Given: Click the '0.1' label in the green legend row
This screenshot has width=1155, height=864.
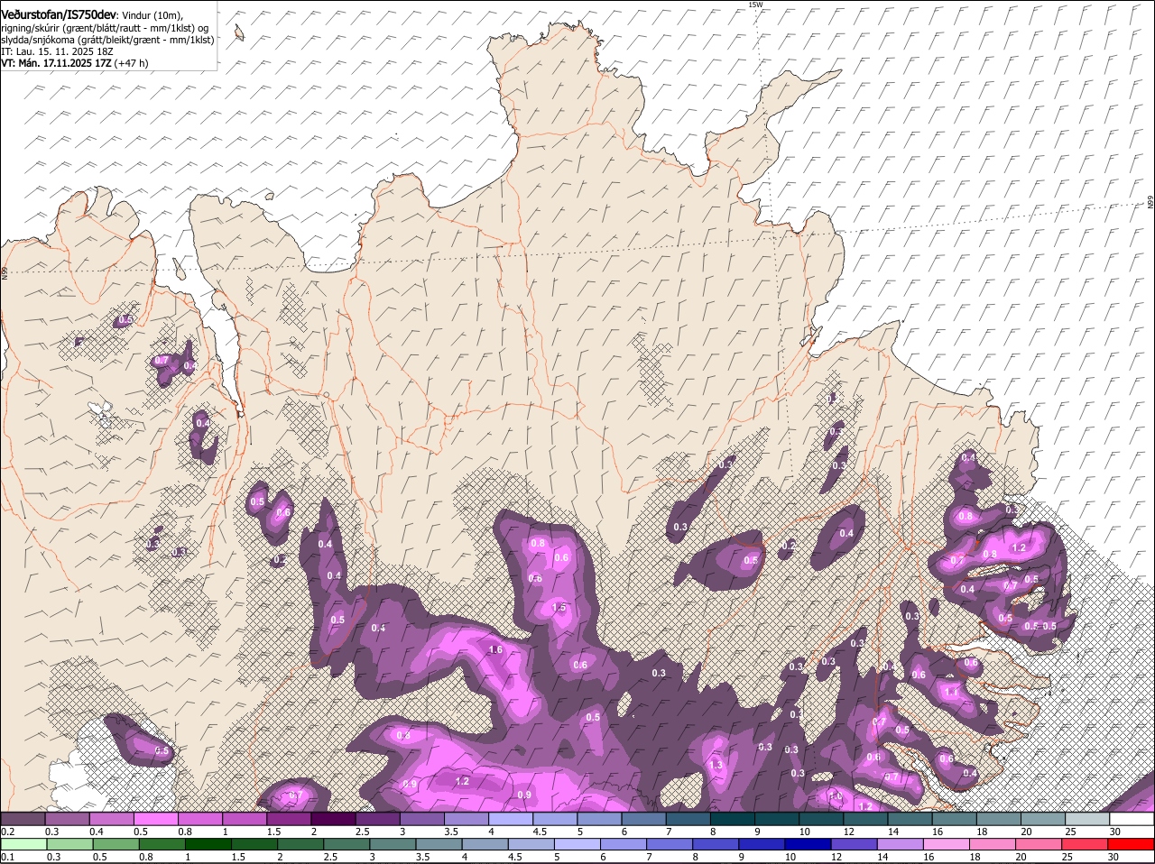Looking at the screenshot, I should 7,857.
